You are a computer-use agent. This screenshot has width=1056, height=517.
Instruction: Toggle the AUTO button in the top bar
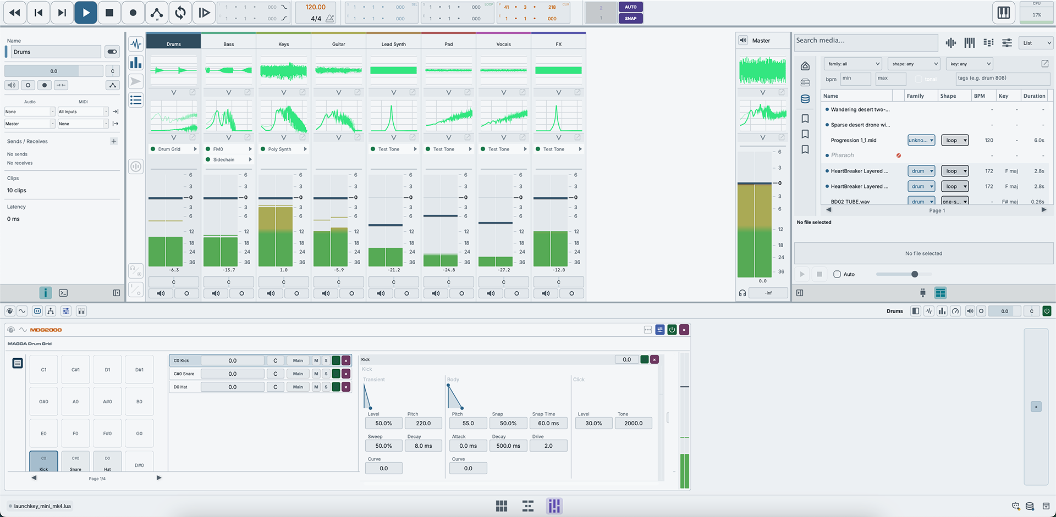coord(630,7)
